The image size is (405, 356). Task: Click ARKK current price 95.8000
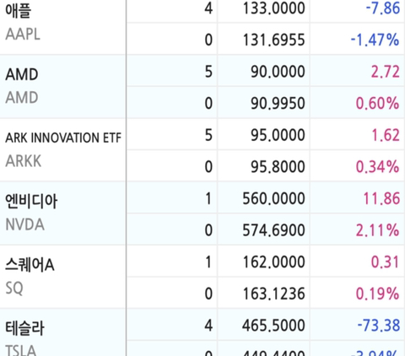pos(278,167)
